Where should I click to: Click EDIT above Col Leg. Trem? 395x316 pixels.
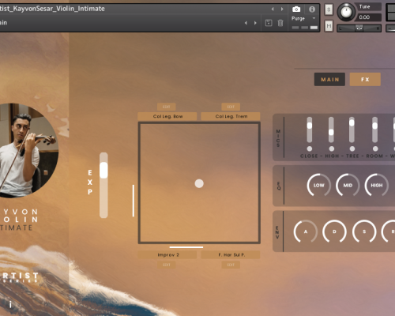click(x=231, y=107)
